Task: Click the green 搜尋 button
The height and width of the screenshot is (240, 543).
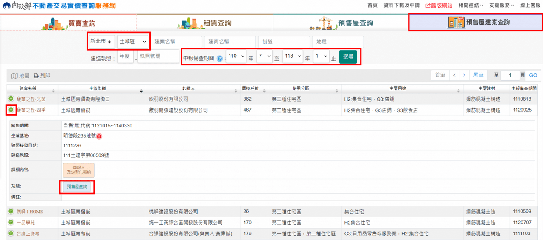Action: [x=348, y=56]
